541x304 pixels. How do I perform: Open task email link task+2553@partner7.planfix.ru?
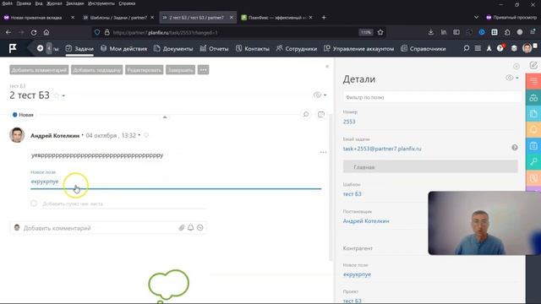pyautogui.click(x=382, y=149)
